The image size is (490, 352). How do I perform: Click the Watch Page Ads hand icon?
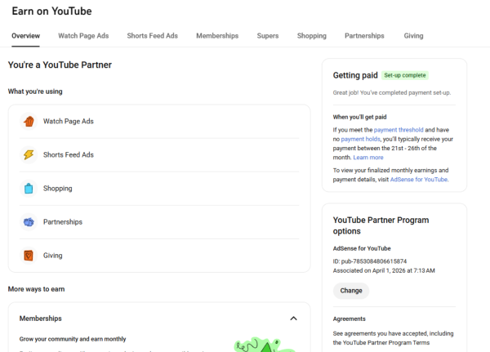[29, 122]
